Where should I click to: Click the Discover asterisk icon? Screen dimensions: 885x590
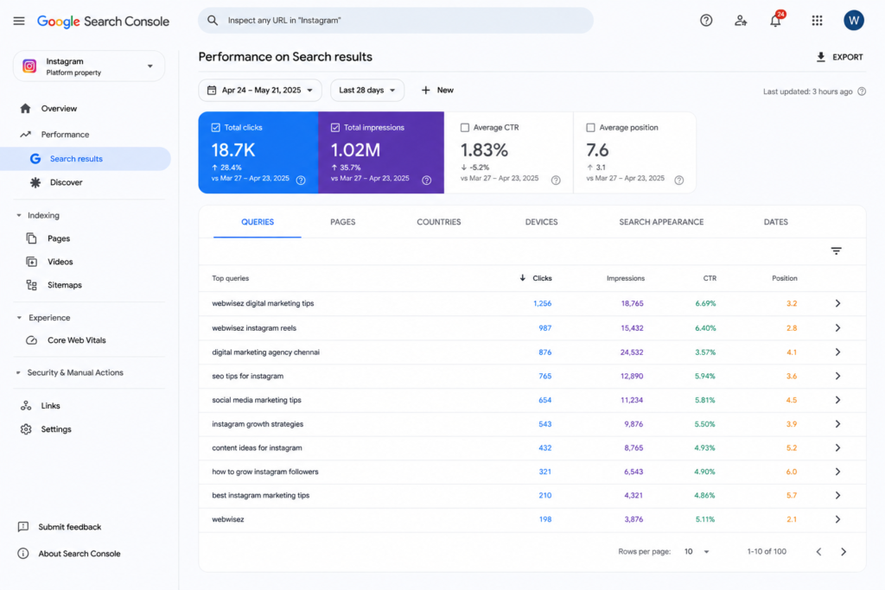point(35,182)
